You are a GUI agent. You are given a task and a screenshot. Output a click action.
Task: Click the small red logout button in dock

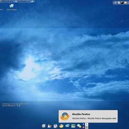(84, 127)
